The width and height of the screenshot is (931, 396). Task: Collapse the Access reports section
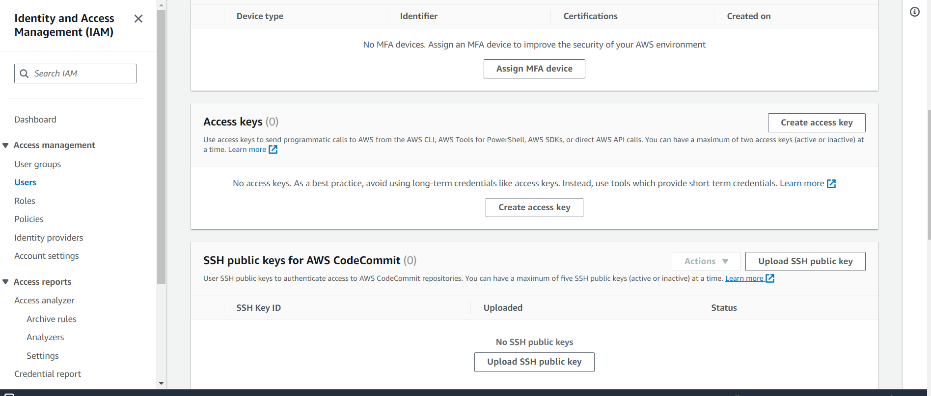pos(6,282)
